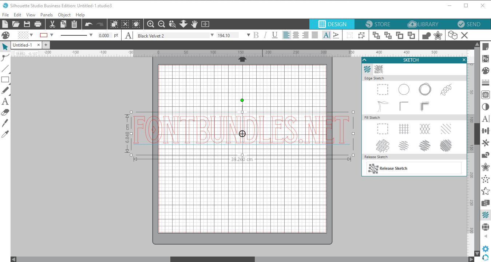Image resolution: width=491 pixels, height=262 pixels.
Task: Open the fill pattern dropdown arrow
Action: click(x=31, y=35)
